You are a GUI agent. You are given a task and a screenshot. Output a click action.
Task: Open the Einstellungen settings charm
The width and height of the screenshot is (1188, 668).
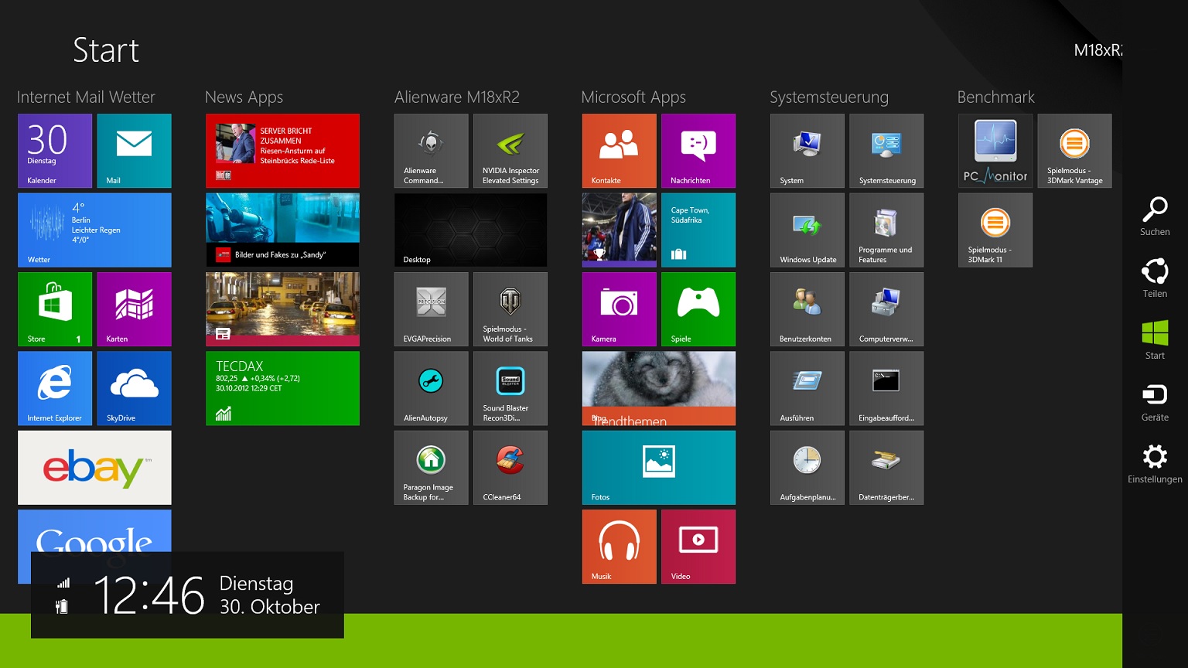(x=1154, y=463)
